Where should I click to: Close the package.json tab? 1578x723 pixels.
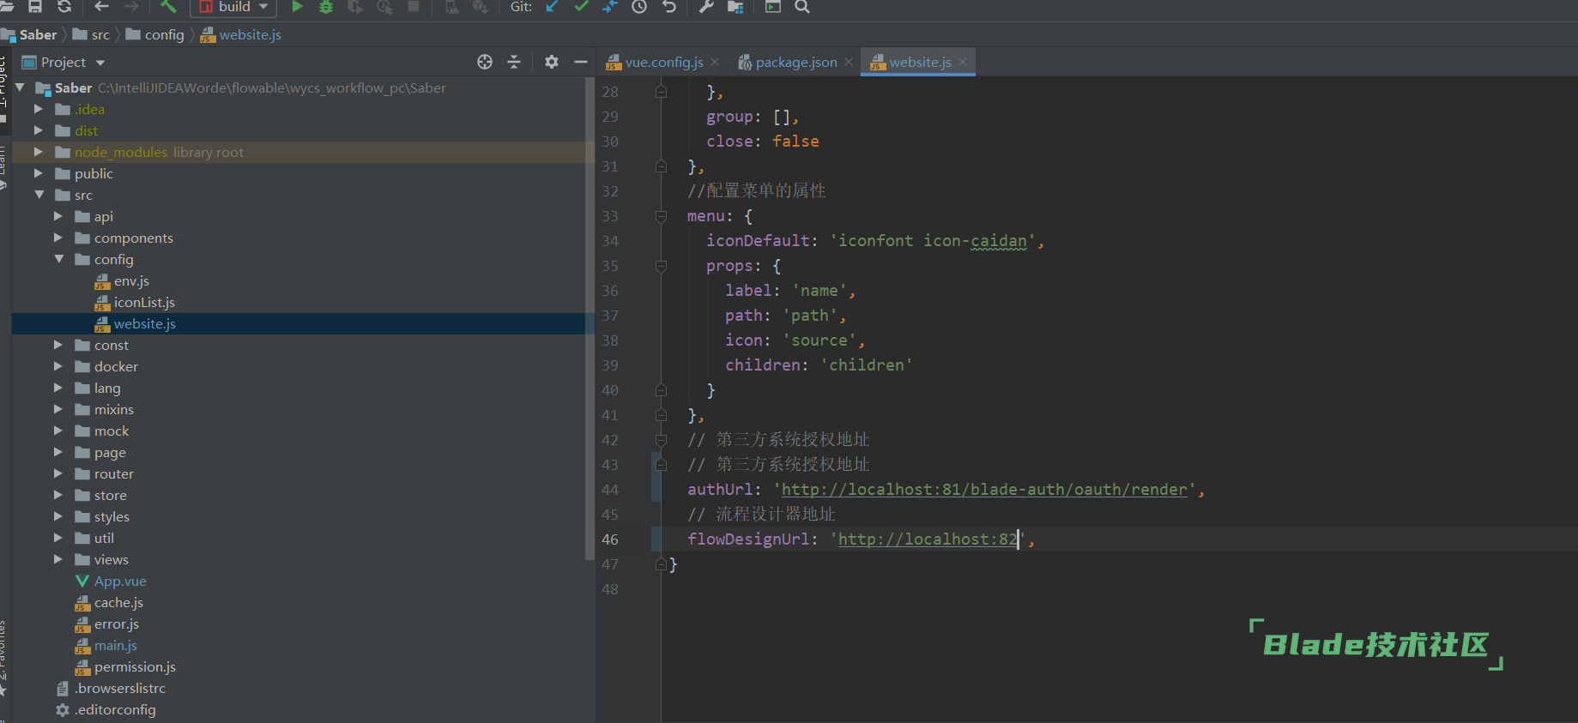click(849, 62)
